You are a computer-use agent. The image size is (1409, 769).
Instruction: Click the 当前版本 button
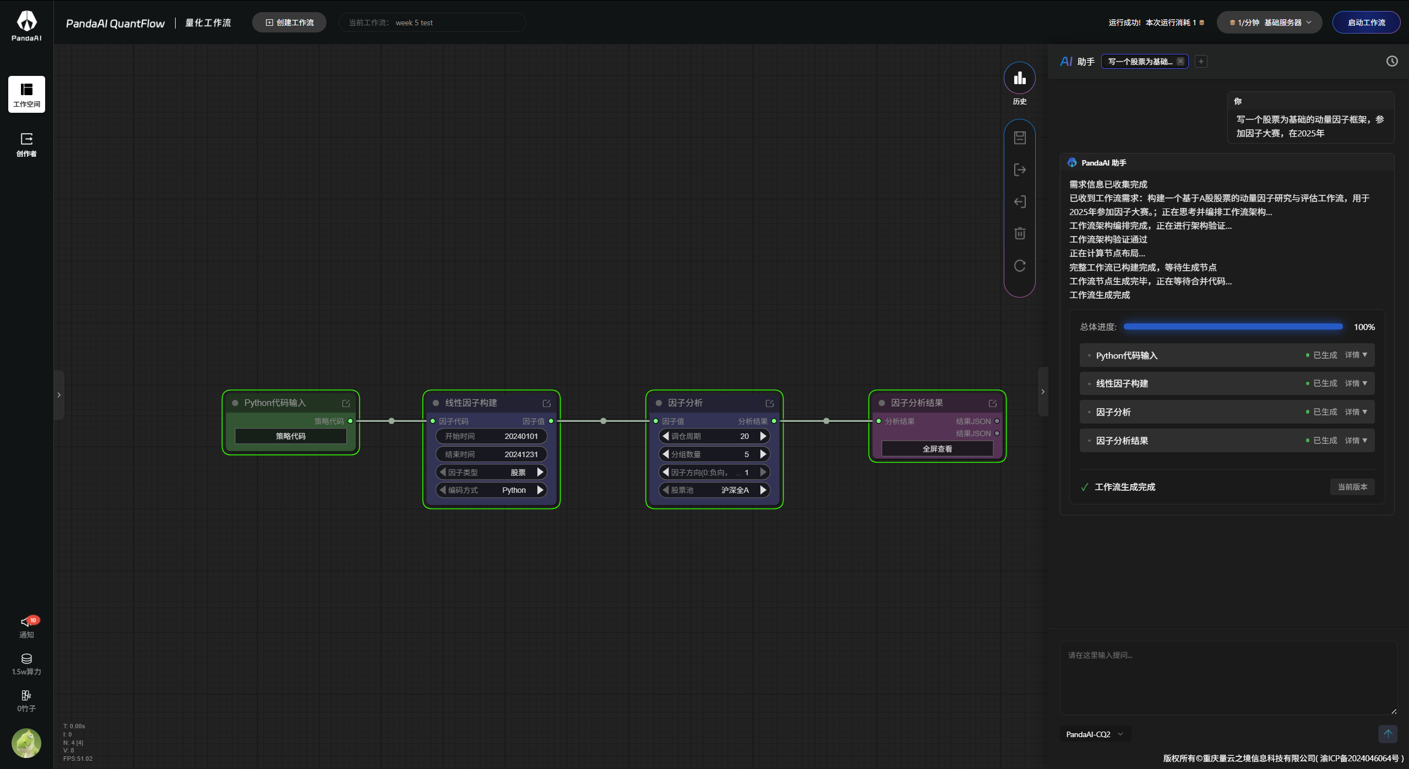pyautogui.click(x=1352, y=487)
